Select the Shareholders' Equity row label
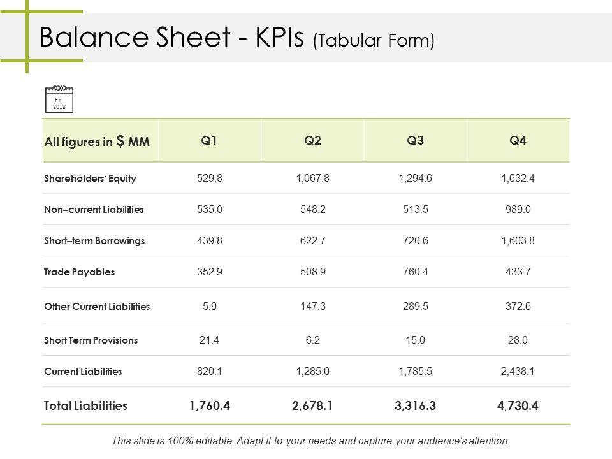This screenshot has height=459, width=612. 90,178
